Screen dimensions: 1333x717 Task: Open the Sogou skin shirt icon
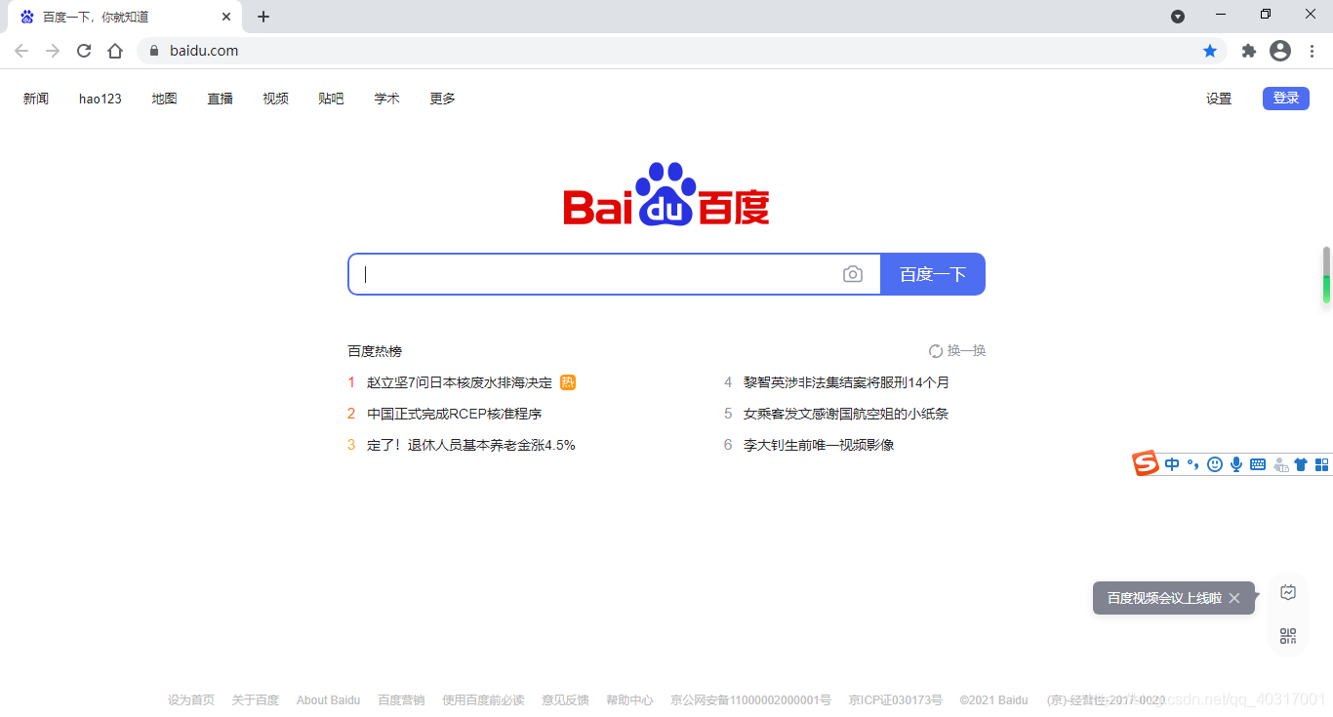coord(1301,464)
